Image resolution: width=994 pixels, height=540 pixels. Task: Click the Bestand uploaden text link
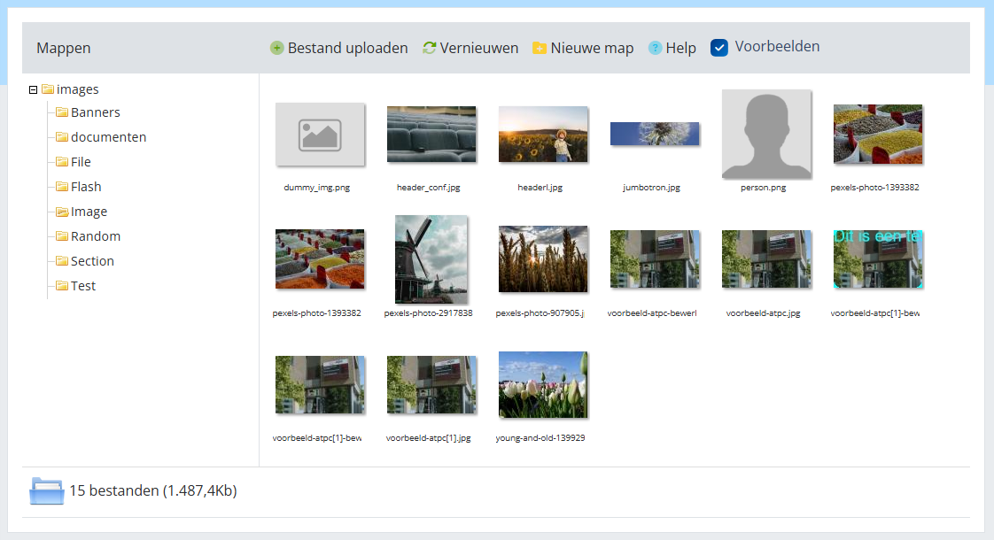click(x=347, y=48)
